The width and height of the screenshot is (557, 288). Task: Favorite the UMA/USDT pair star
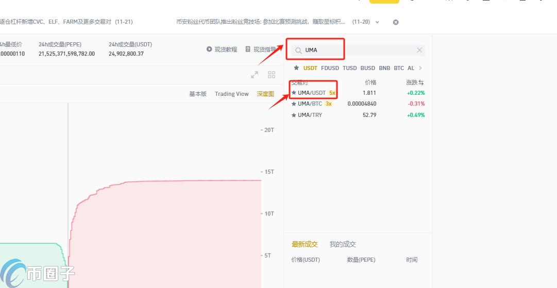(x=294, y=93)
